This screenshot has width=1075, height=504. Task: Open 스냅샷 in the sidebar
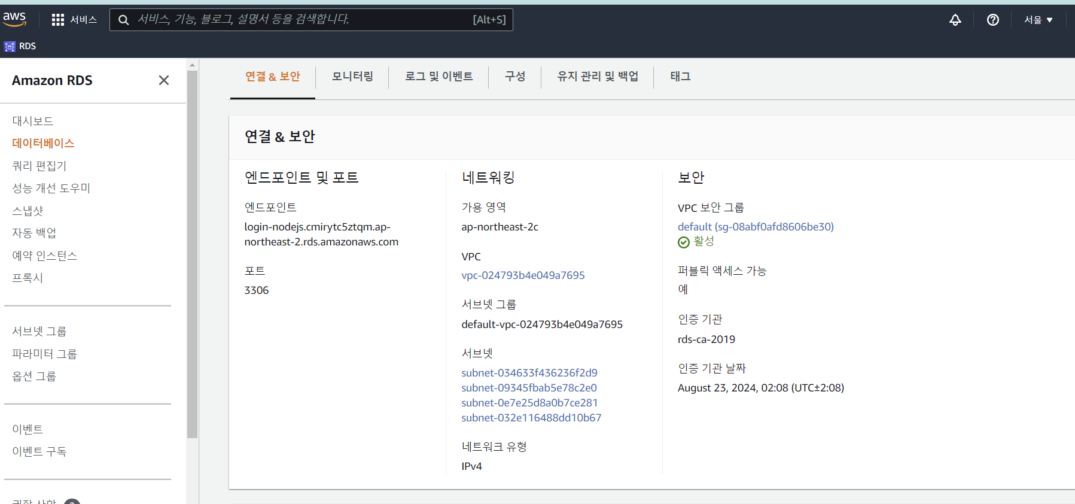click(28, 211)
